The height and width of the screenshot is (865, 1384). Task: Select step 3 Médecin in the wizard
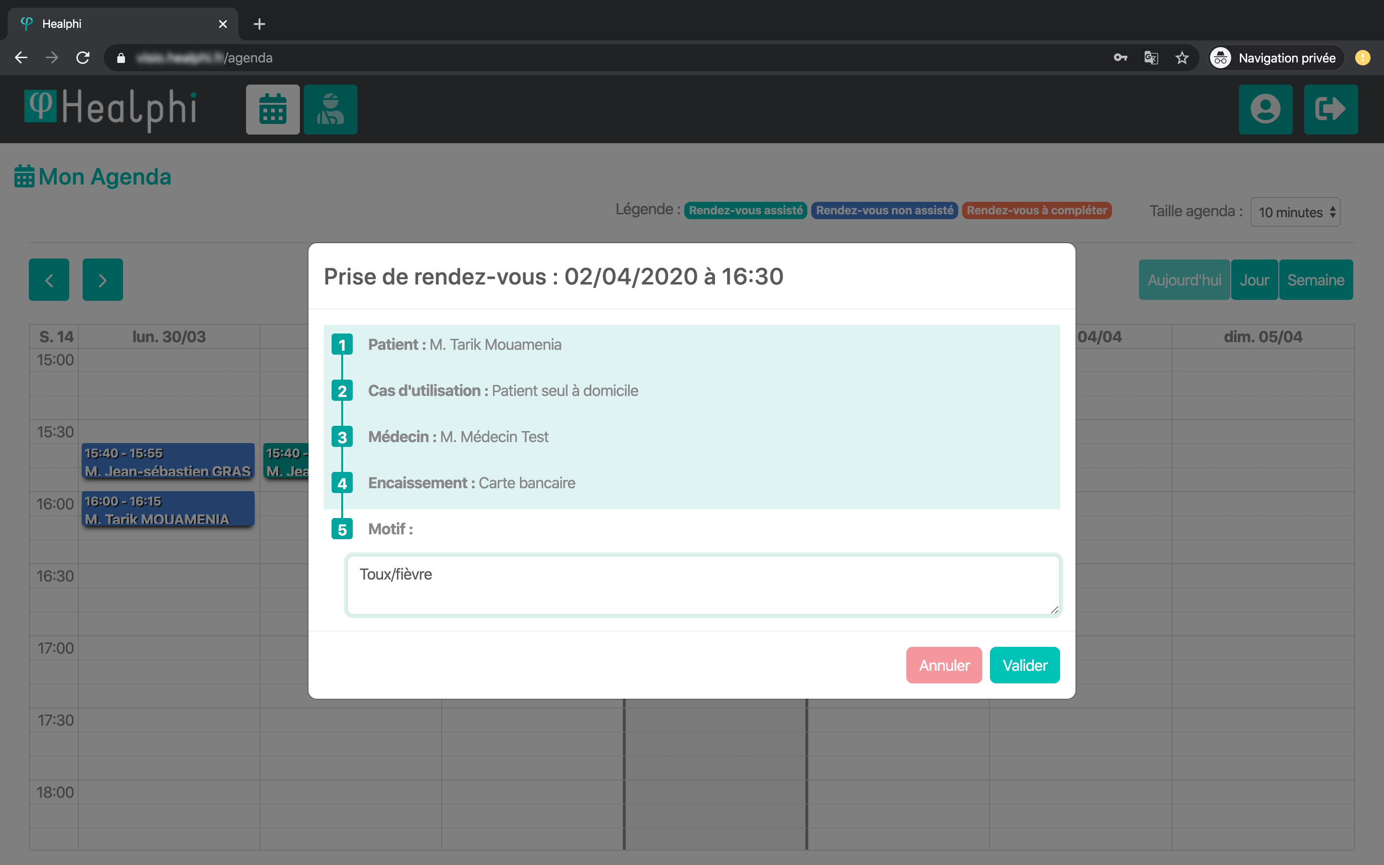click(342, 437)
